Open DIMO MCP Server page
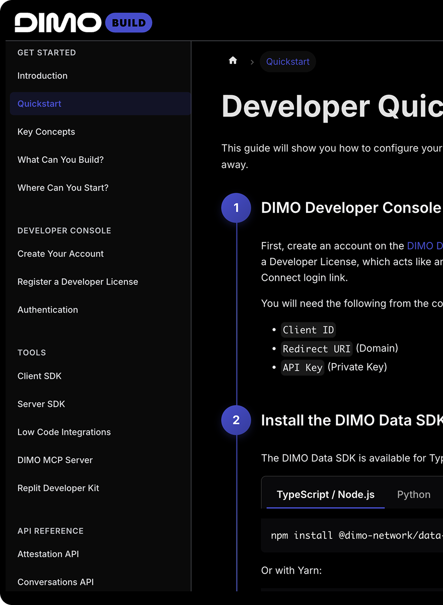This screenshot has width=443, height=605. click(x=55, y=460)
